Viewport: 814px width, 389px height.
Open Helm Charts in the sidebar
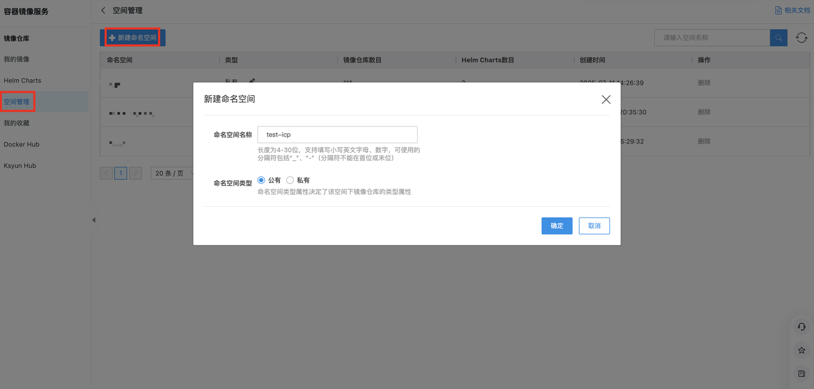[22, 81]
